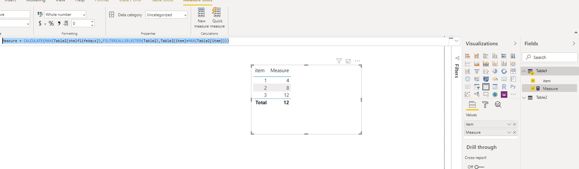The width and height of the screenshot is (579, 169).
Task: Collapse the Fields pane chevron
Action: point(574,43)
